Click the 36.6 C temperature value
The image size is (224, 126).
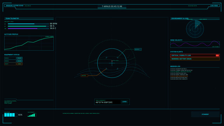(53, 28)
